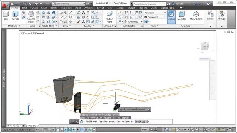Click the Undo arrow in quick access toolbar
The image size is (237, 133).
[41, 4]
